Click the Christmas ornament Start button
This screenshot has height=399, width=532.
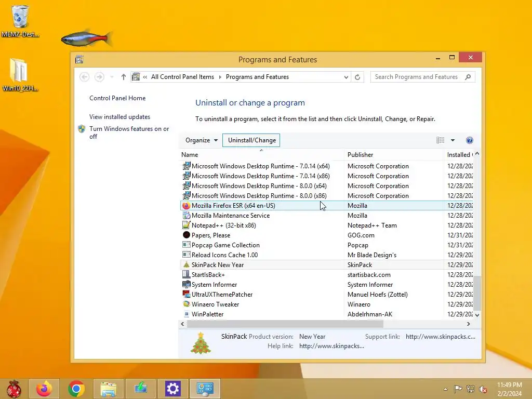pyautogui.click(x=14, y=389)
